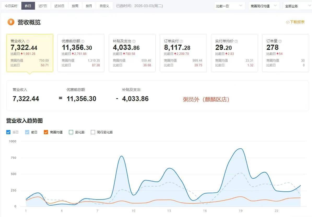Click help icon beside 订单实付
Image resolution: width=312 pixels, height=217 pixels.
181,41
